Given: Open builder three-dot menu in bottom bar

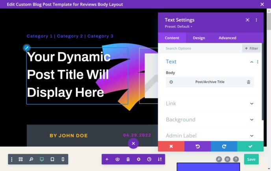Looking at the screenshot, I should pos(11,159).
